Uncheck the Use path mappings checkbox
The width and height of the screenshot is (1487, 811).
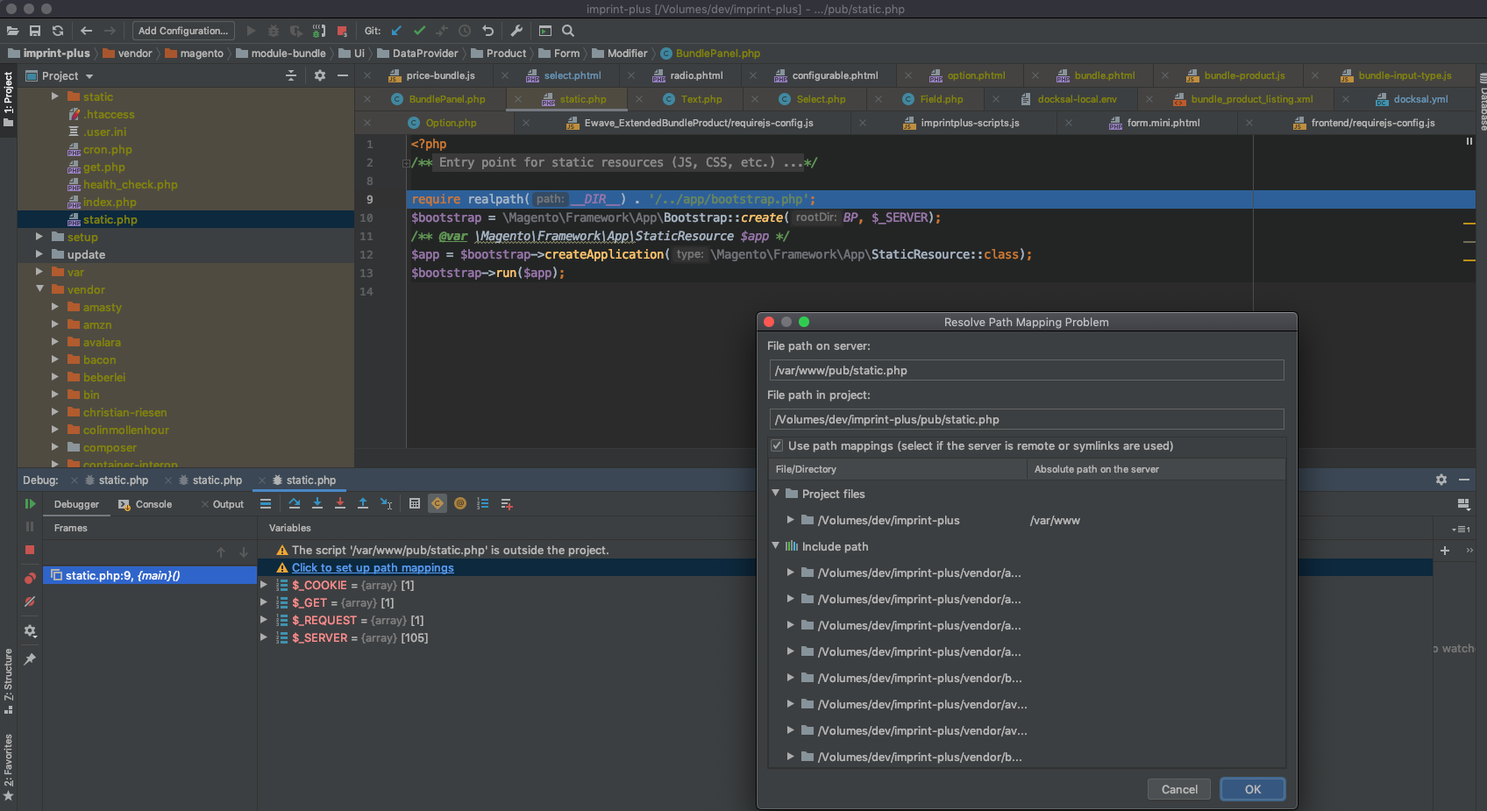click(777, 445)
